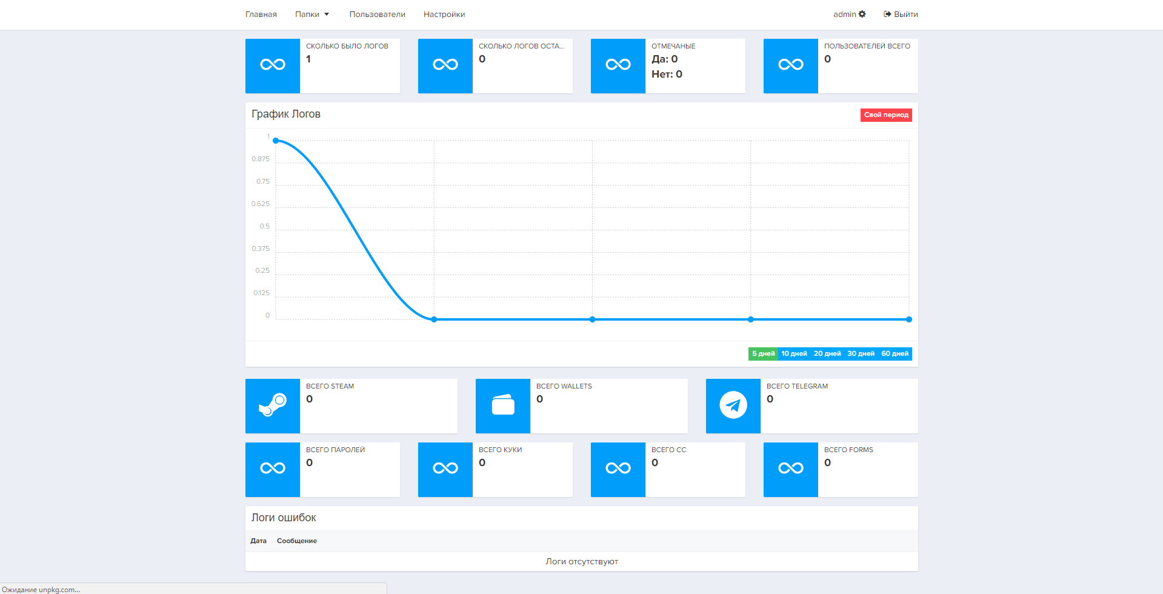Viewport: 1163px width, 594px height.
Task: Click the wallet icon for Всего Wallets
Action: pos(503,405)
